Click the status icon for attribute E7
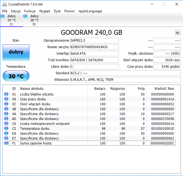Viewport: 183px width, 176px height. pyautogui.click(x=6, y=138)
